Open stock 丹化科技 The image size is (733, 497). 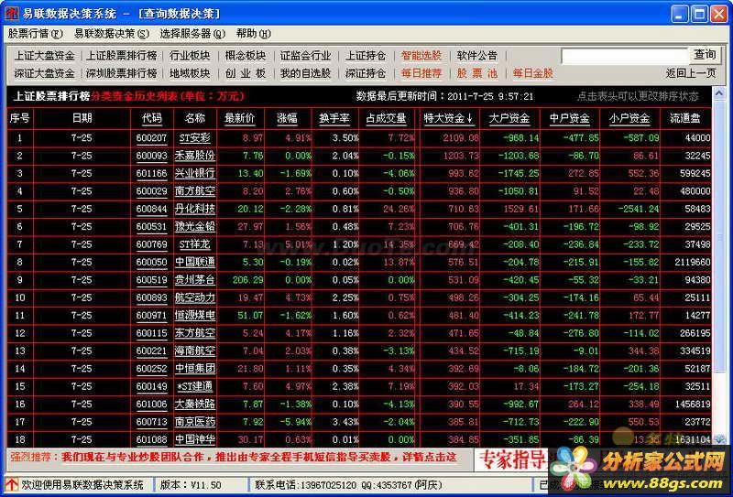pos(195,209)
